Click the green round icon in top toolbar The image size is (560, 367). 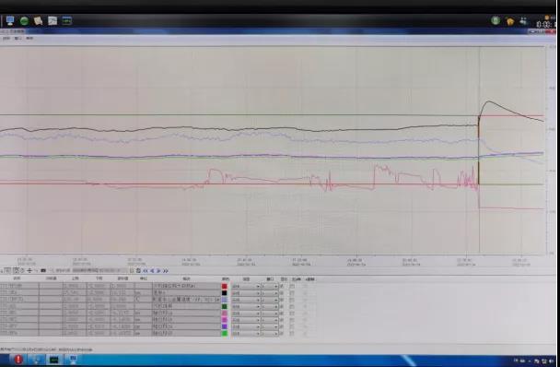pyautogui.click(x=24, y=20)
